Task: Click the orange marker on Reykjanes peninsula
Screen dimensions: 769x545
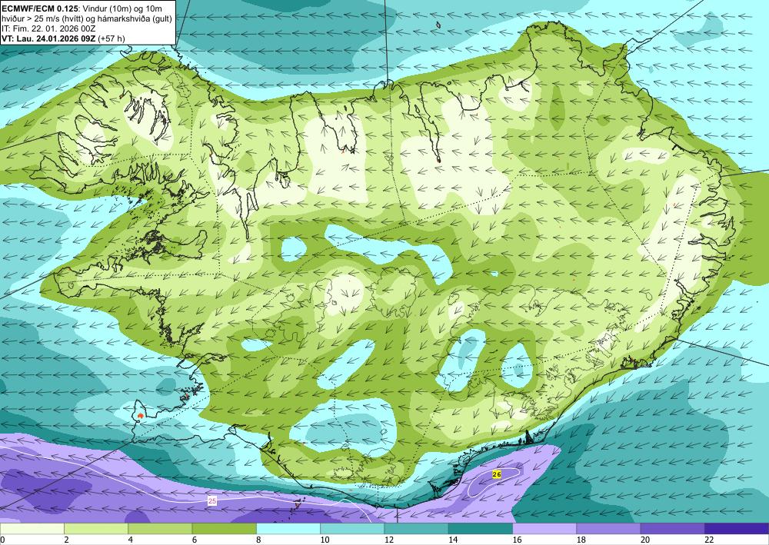Action: click(141, 416)
